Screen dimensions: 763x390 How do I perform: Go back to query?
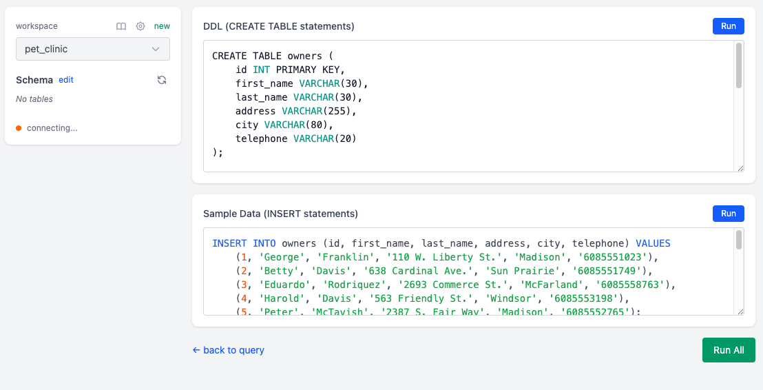click(229, 350)
